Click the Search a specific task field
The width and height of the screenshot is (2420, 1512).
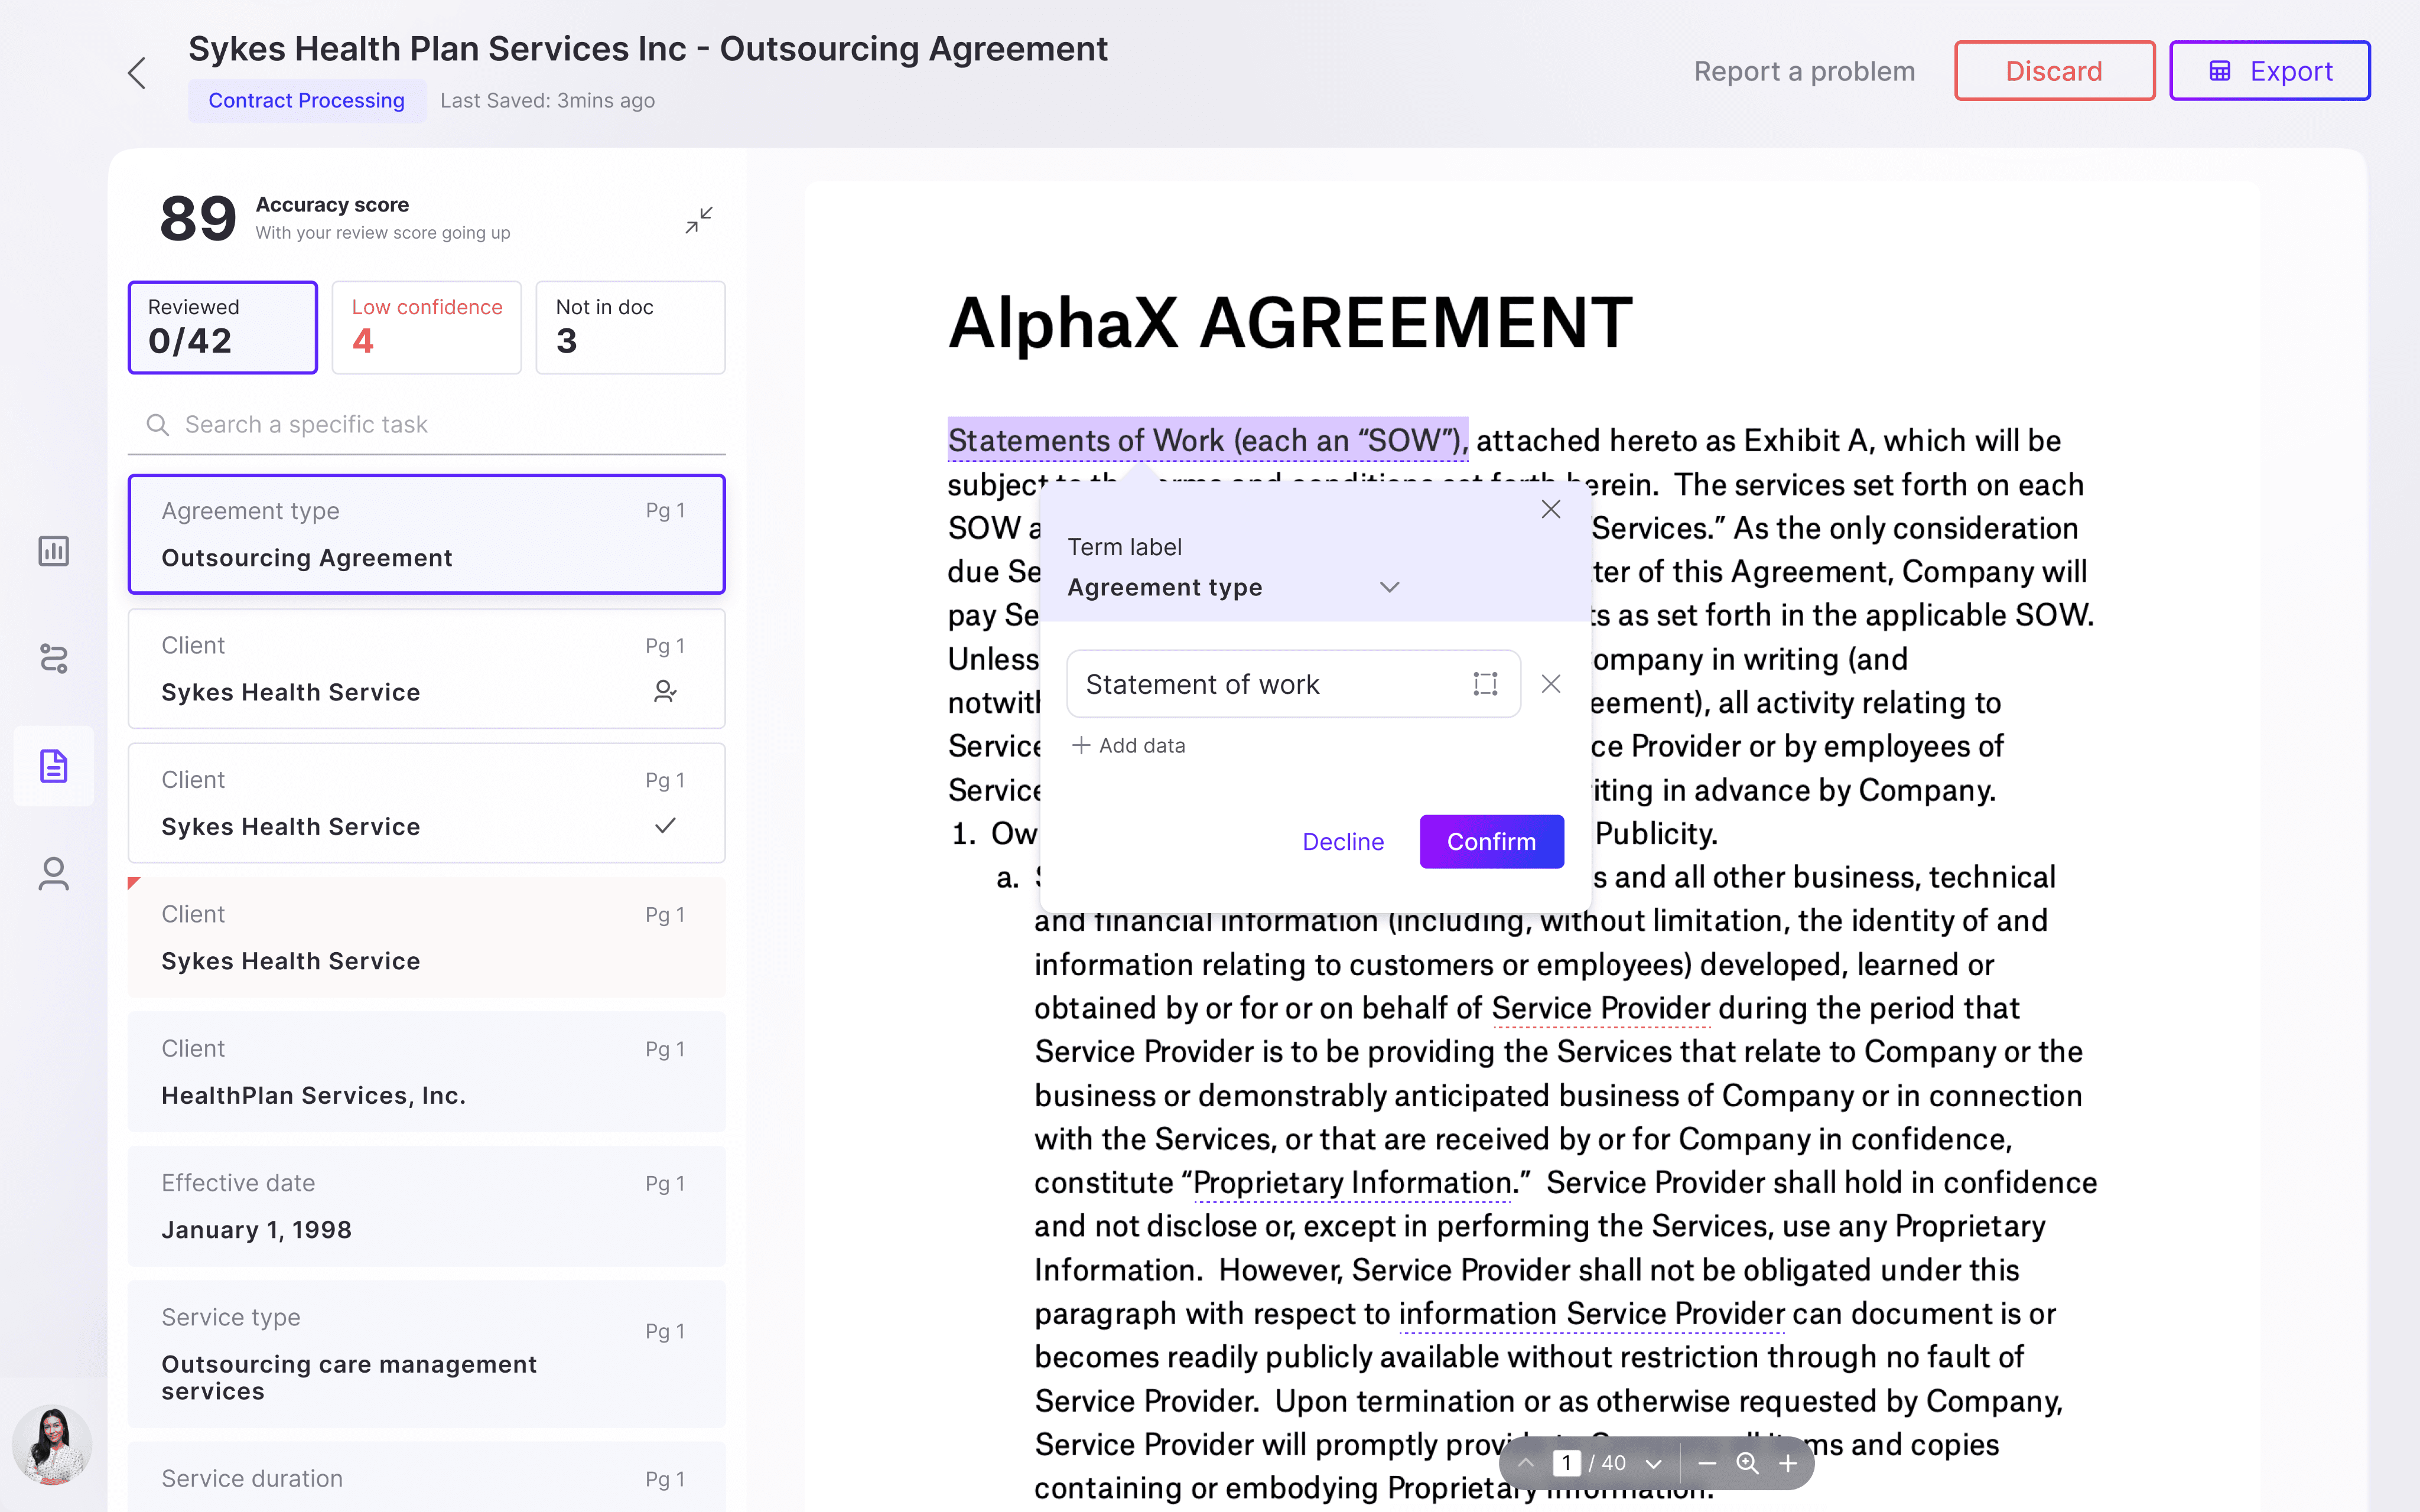tap(426, 424)
